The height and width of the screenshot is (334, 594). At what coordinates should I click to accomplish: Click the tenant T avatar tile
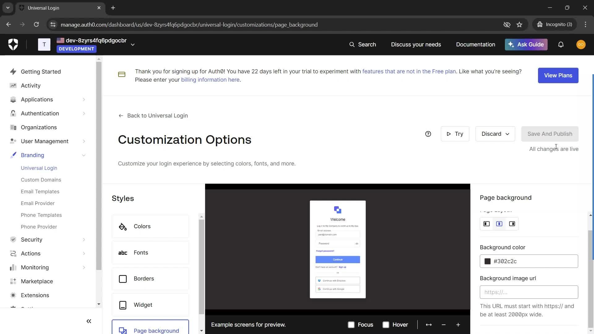pos(44,45)
